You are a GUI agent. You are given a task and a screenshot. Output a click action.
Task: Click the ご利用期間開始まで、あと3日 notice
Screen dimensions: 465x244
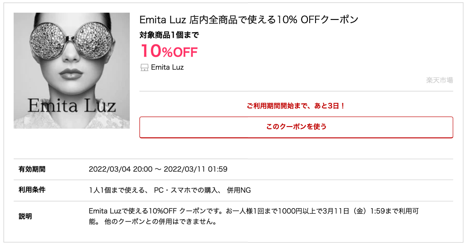point(296,106)
